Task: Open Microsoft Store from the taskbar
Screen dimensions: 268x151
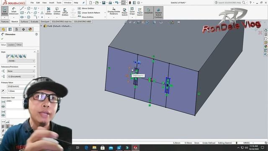Action: click(x=103, y=148)
